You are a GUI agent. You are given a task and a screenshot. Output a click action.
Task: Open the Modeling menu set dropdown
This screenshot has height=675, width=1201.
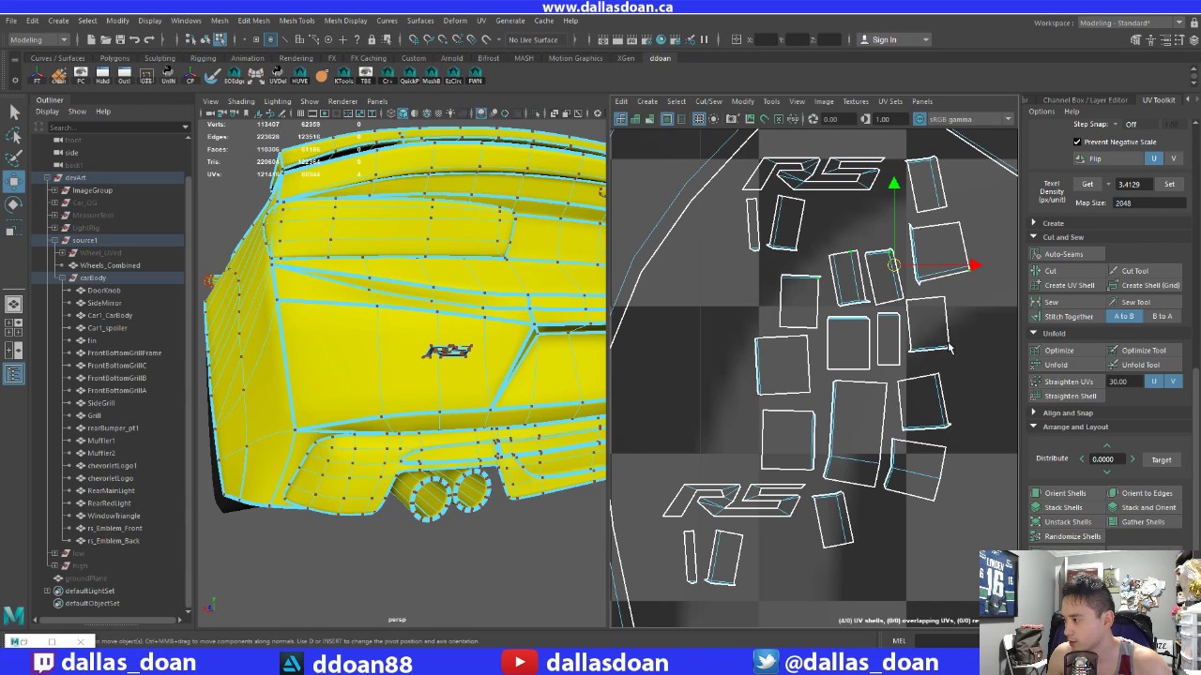click(x=38, y=39)
